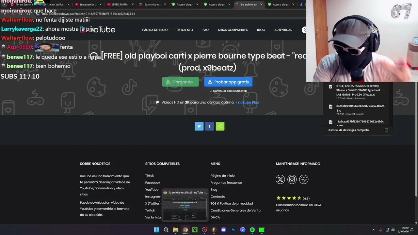This screenshot has height=235, width=418.
Task: Open full download history external-link icon
Action: [386, 130]
